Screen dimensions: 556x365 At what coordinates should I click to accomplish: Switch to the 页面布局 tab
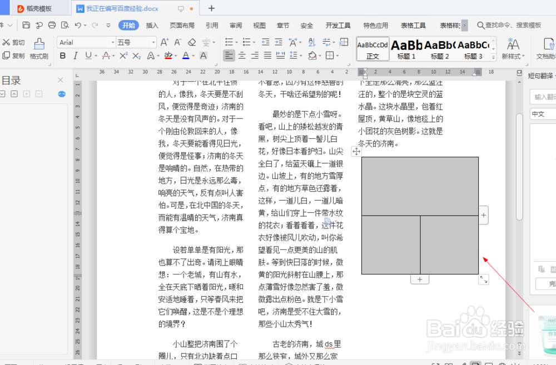[182, 25]
